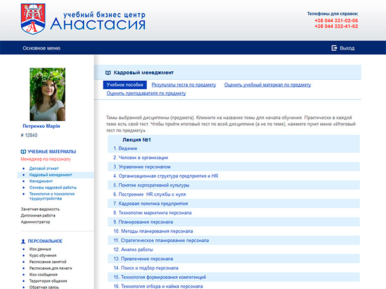The width and height of the screenshot is (386, 289).
Task: Click the student profile photo
Action: [48, 94]
